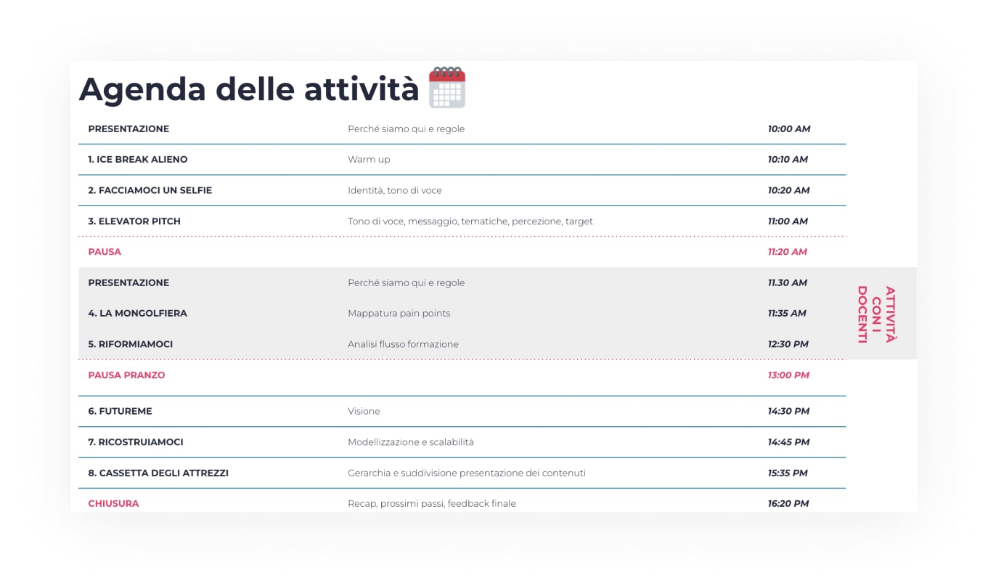This screenshot has width=988, height=586.
Task: Click the 6. FUTUREME item
Action: (x=121, y=411)
